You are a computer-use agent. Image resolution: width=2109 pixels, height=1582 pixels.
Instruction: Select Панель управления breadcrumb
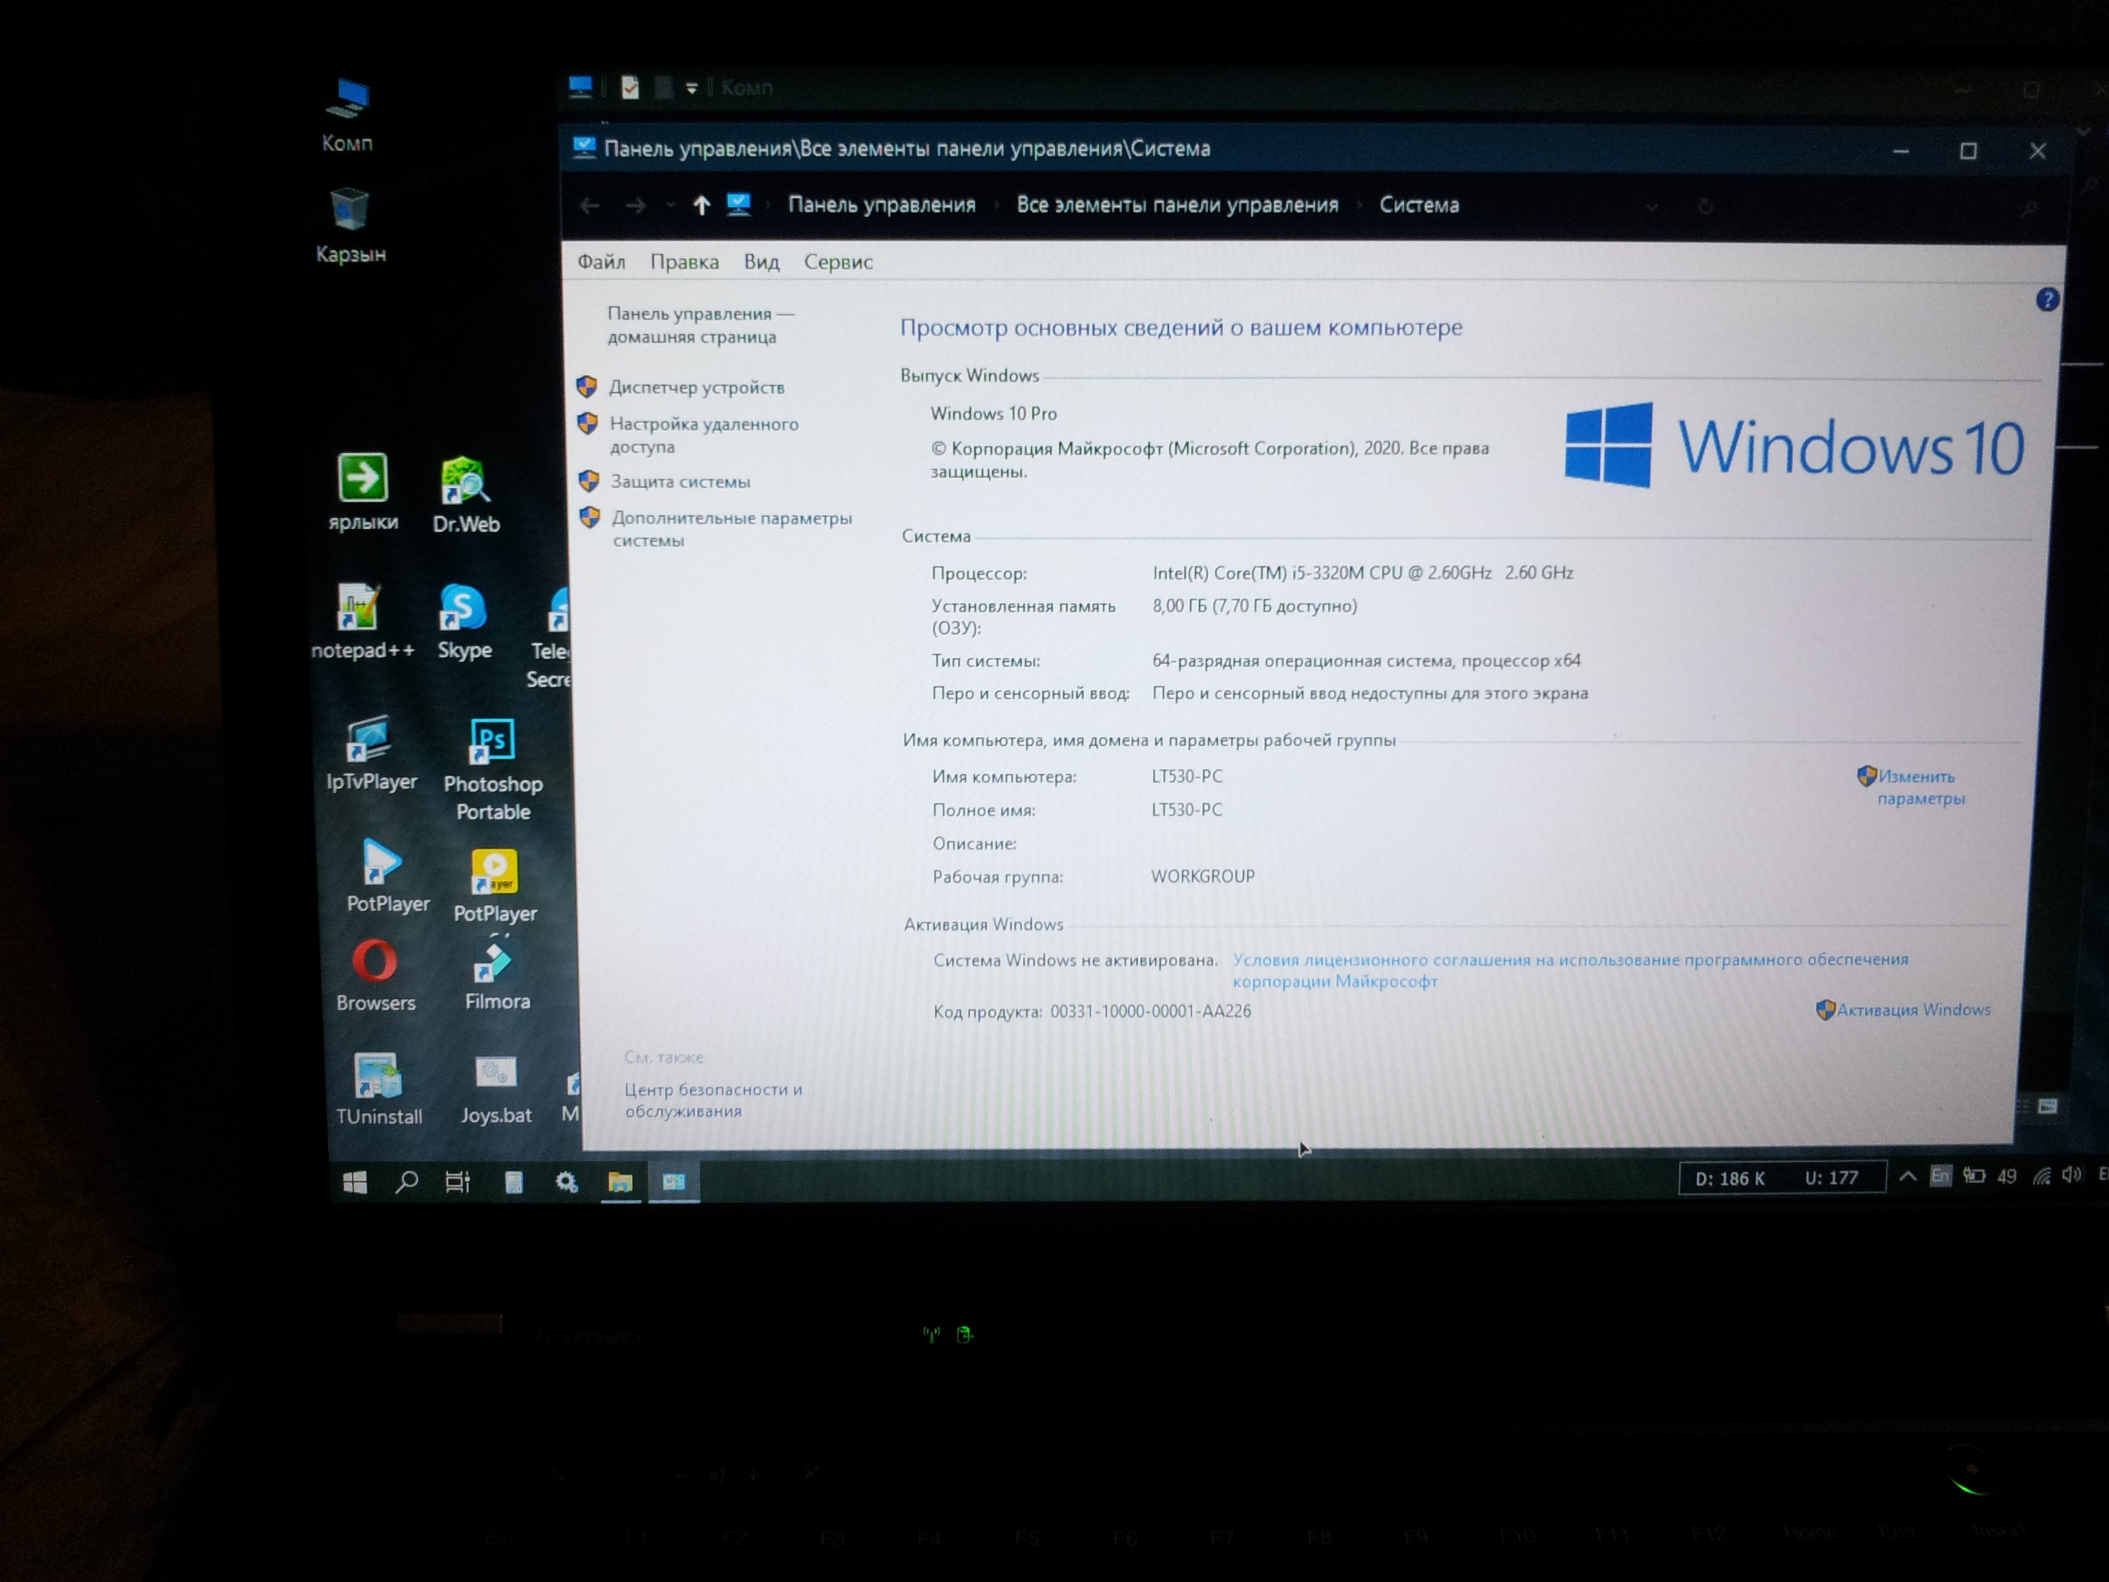coord(881,205)
